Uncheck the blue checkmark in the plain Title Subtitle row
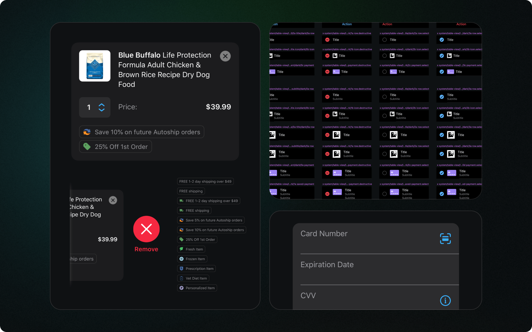This screenshot has height=332, width=532. tap(442, 97)
